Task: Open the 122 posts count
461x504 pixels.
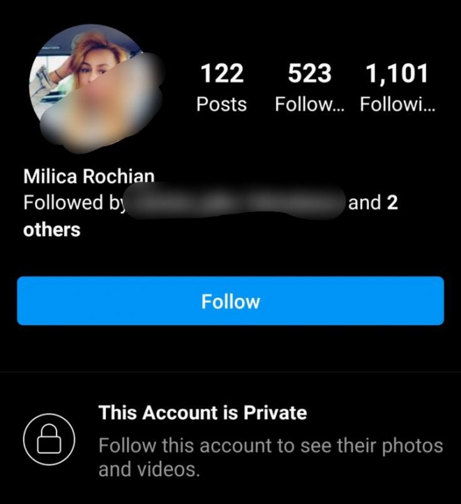Action: [221, 74]
